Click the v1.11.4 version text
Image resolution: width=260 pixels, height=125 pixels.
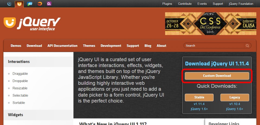(199, 104)
